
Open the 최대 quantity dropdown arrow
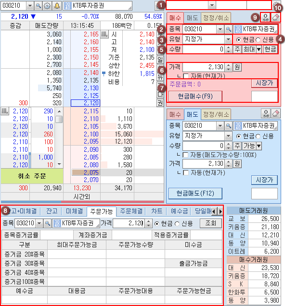[259, 49]
